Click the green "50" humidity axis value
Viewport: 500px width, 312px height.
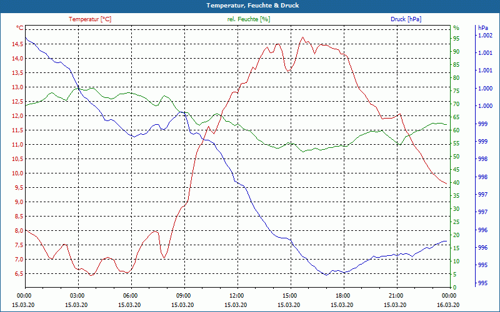tap(456, 157)
